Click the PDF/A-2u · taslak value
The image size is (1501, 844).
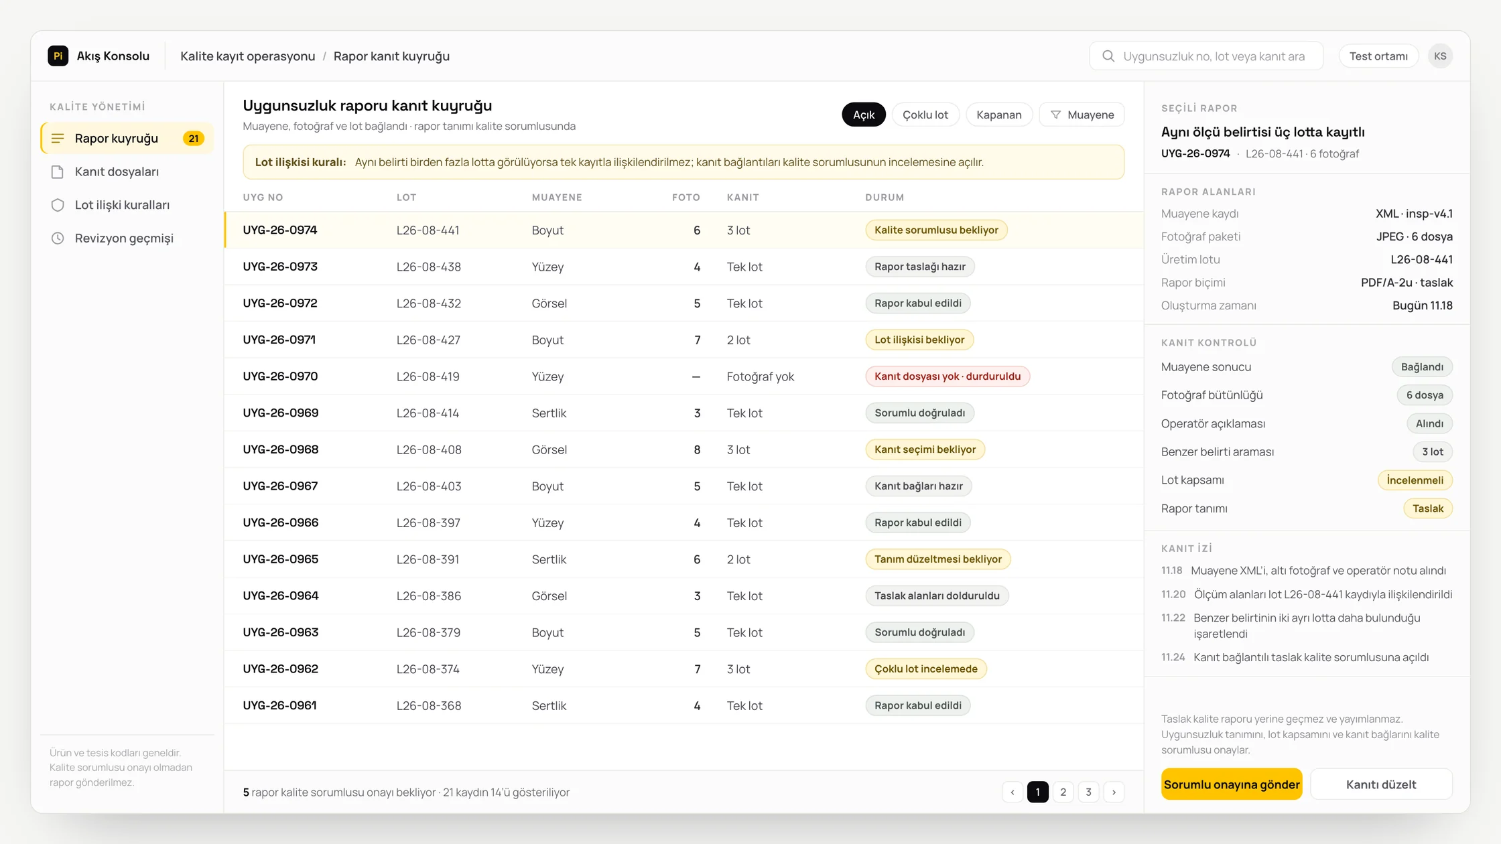tap(1407, 283)
